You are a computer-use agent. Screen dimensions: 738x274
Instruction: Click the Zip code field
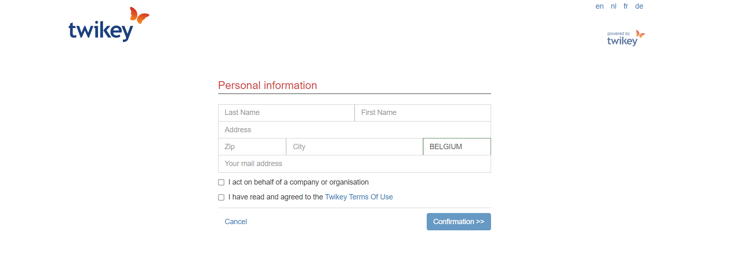click(x=252, y=147)
